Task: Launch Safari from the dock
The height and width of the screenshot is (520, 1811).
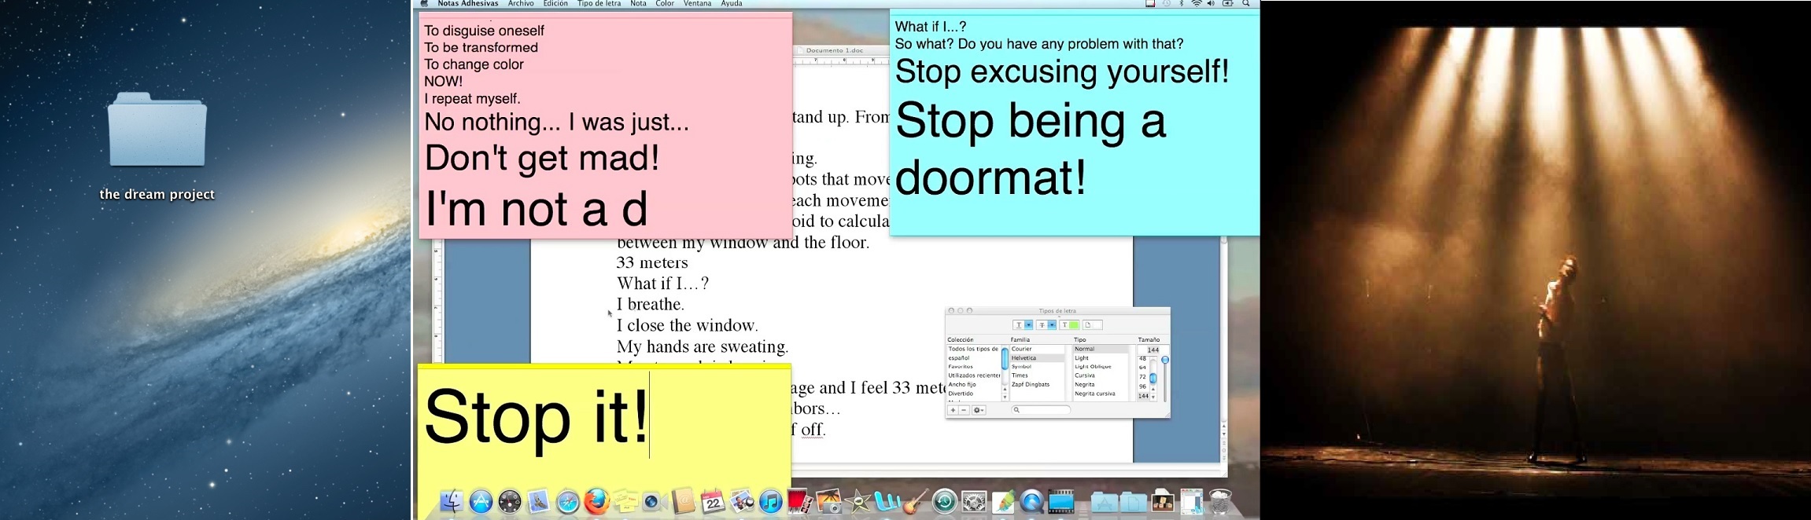Action: (568, 501)
